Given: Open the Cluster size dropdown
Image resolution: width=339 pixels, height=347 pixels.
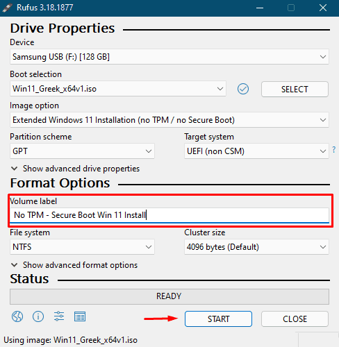Looking at the screenshot, I should click(x=256, y=247).
